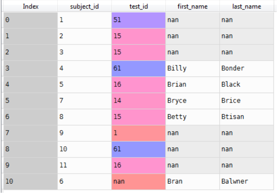Click row index 10 in Index column
Viewport: 277px width, 193px height.
[31, 181]
